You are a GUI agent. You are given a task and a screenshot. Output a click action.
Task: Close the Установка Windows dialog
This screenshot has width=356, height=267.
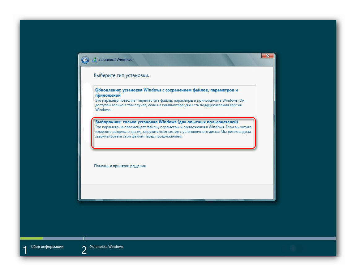268,56
